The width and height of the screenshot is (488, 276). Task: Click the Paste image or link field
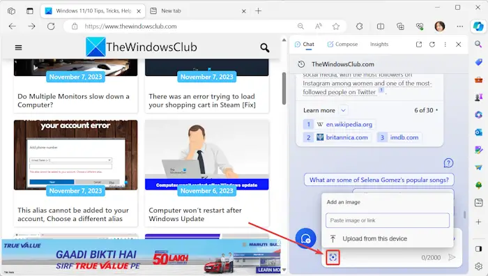pos(388,220)
